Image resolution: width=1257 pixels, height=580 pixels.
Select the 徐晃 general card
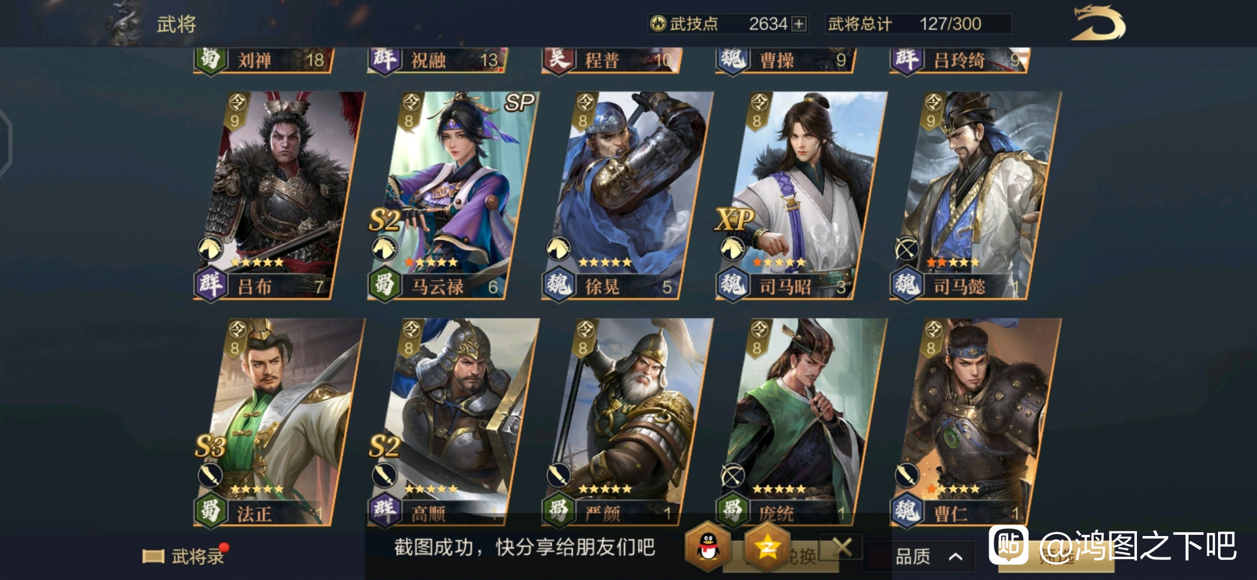coord(627,195)
